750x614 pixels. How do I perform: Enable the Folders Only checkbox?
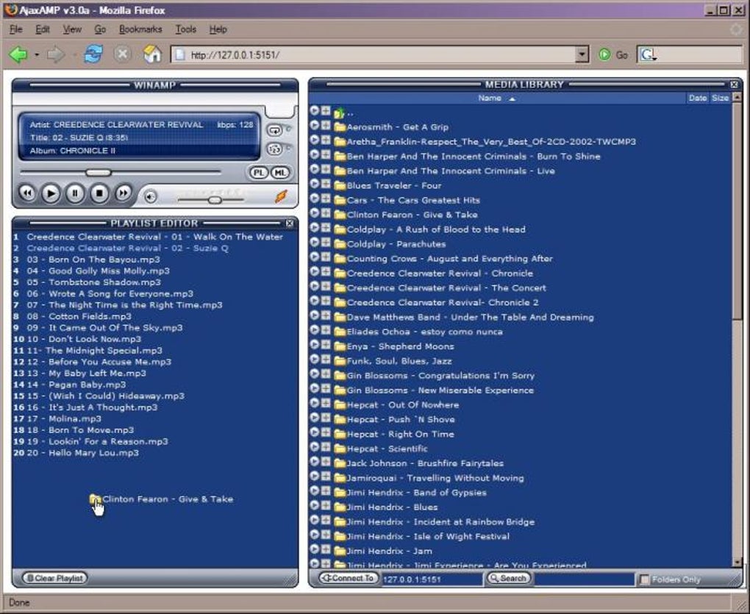(x=645, y=579)
